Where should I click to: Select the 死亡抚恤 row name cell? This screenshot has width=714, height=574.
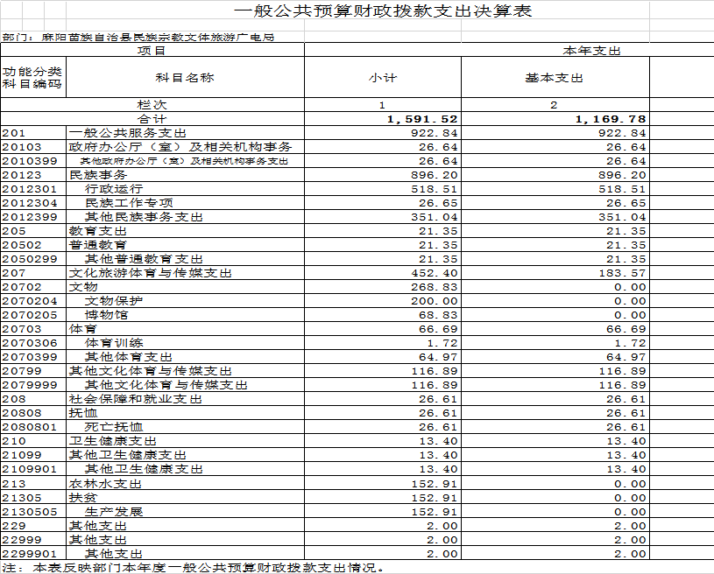(113, 426)
